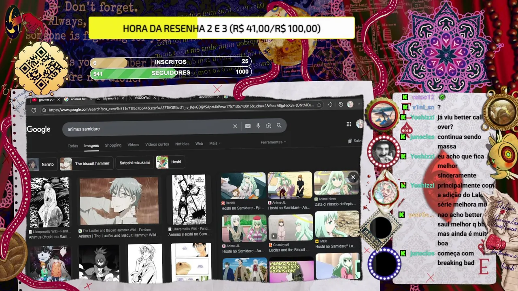Image resolution: width=518 pixels, height=291 pixels.
Task: Go to the Google logo homepage
Action: (38, 129)
